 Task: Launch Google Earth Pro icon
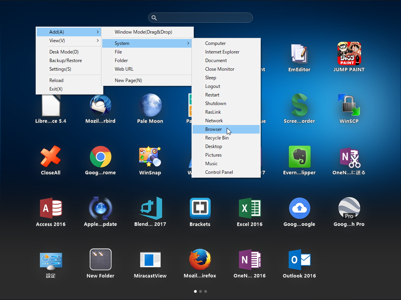349,208
